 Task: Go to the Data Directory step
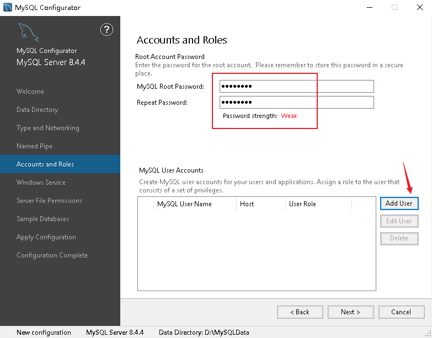37,110
